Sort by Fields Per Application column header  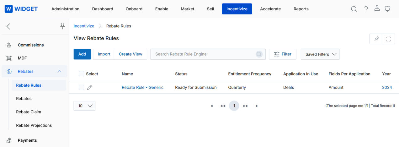pyautogui.click(x=349, y=74)
